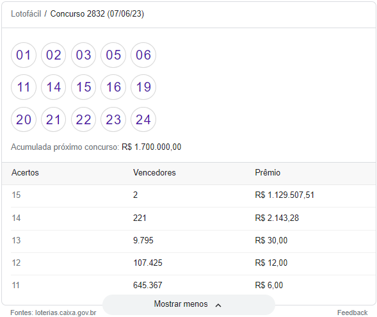Select drawn number ball 15
This screenshot has width=377, height=317.
pyautogui.click(x=83, y=87)
